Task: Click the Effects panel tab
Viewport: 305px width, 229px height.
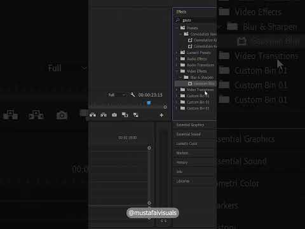Action: click(x=181, y=12)
